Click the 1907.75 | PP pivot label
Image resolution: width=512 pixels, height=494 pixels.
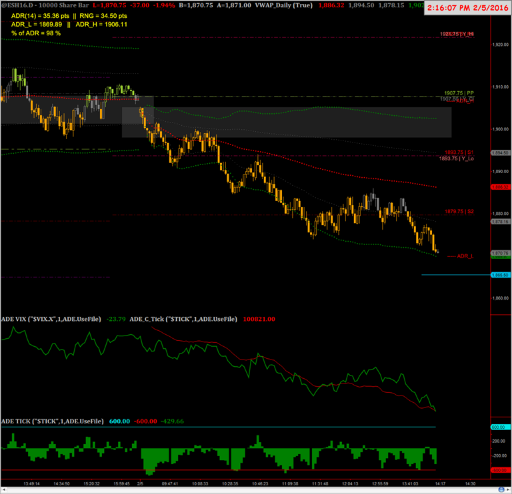tap(459, 93)
